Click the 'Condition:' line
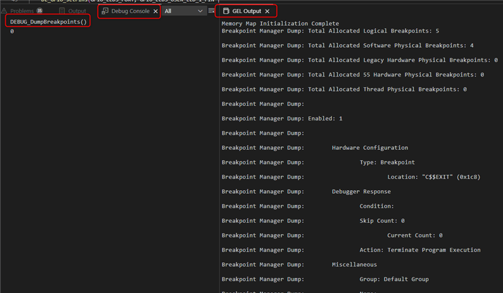This screenshot has height=293, width=503. pos(307,206)
